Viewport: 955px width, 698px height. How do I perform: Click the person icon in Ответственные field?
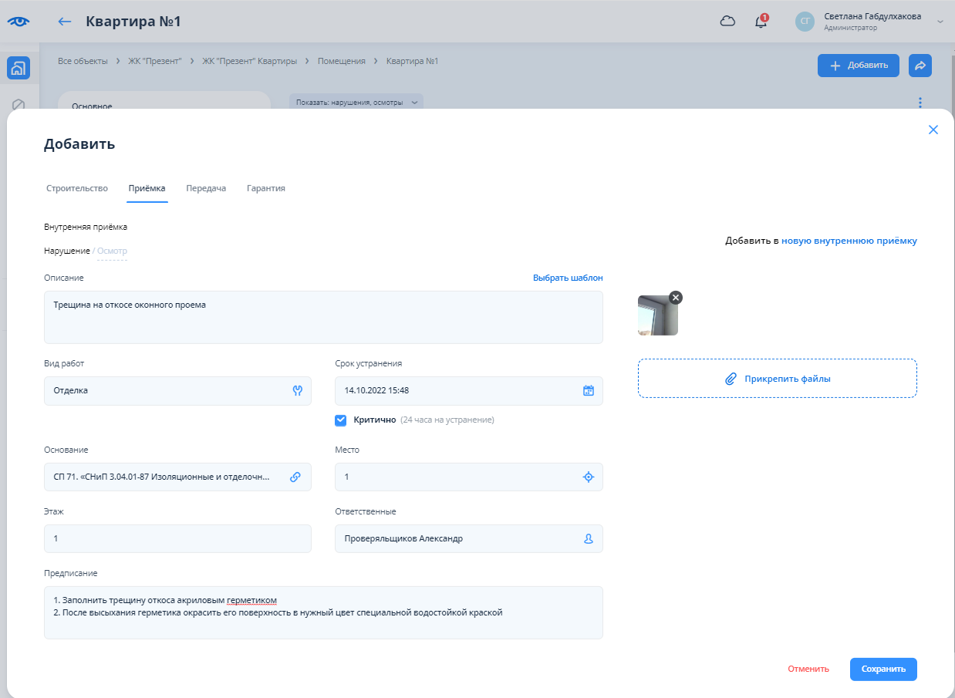(x=588, y=539)
